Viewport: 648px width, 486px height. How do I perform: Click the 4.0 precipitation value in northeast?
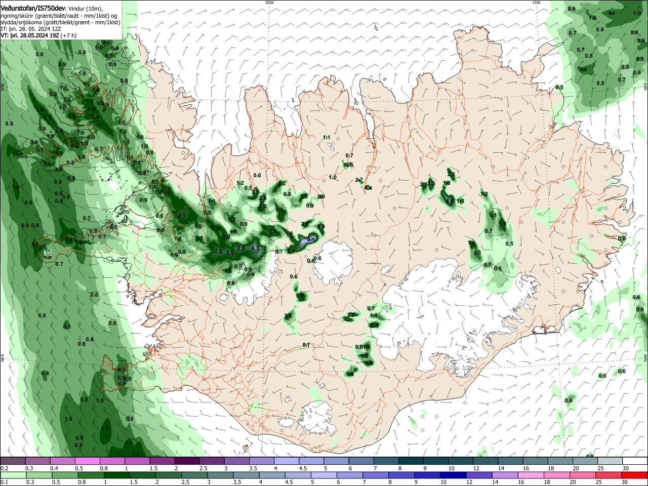point(450,201)
